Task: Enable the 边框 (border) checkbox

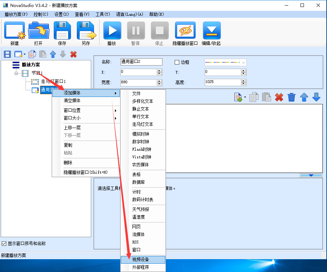Action: (177, 62)
